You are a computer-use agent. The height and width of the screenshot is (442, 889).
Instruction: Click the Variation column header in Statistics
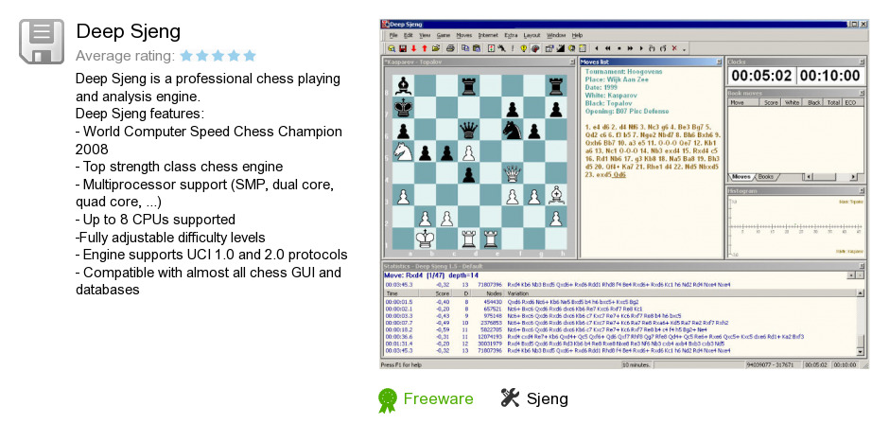pyautogui.click(x=680, y=293)
